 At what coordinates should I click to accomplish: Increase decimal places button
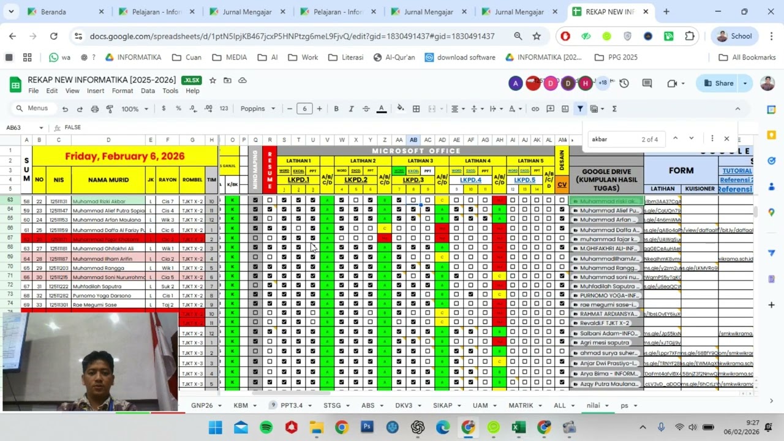208,108
